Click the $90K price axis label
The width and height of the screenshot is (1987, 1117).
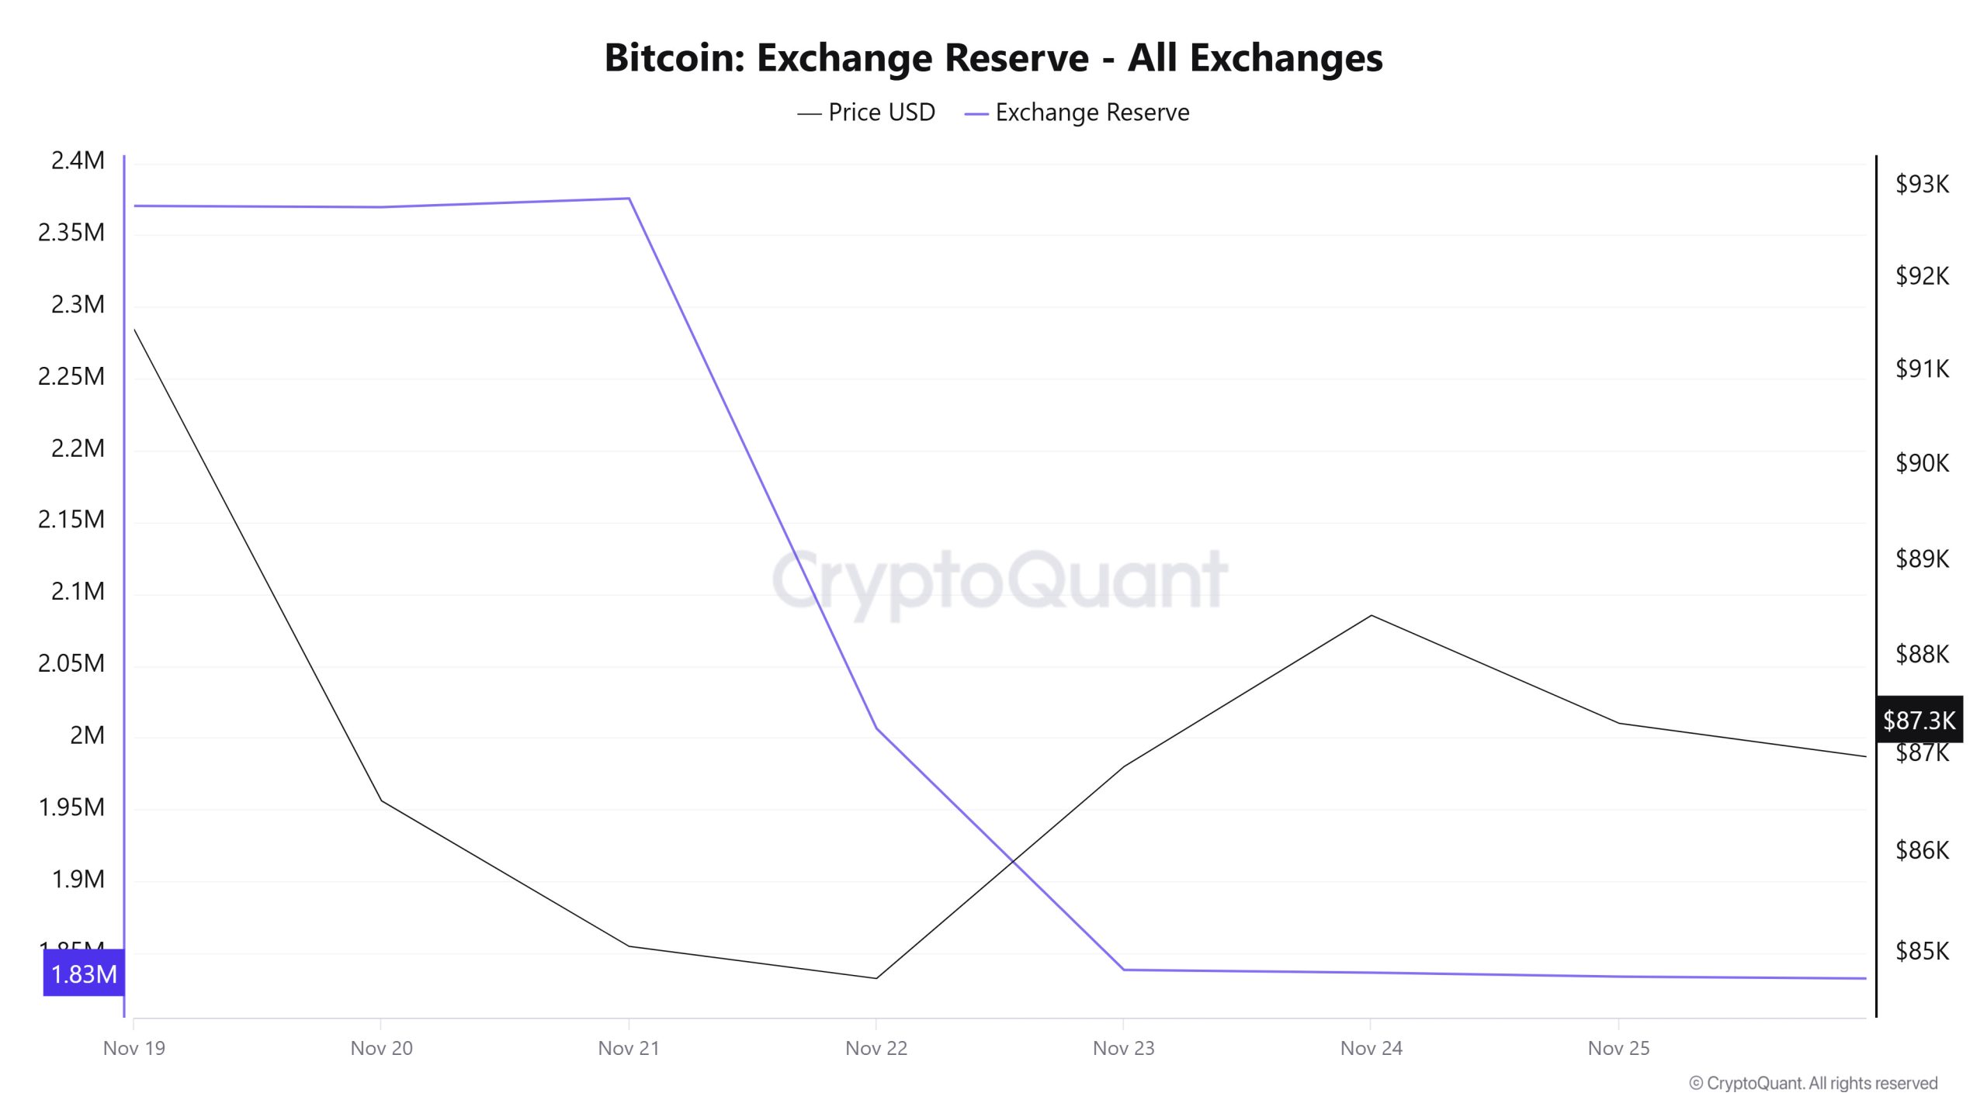(1922, 463)
